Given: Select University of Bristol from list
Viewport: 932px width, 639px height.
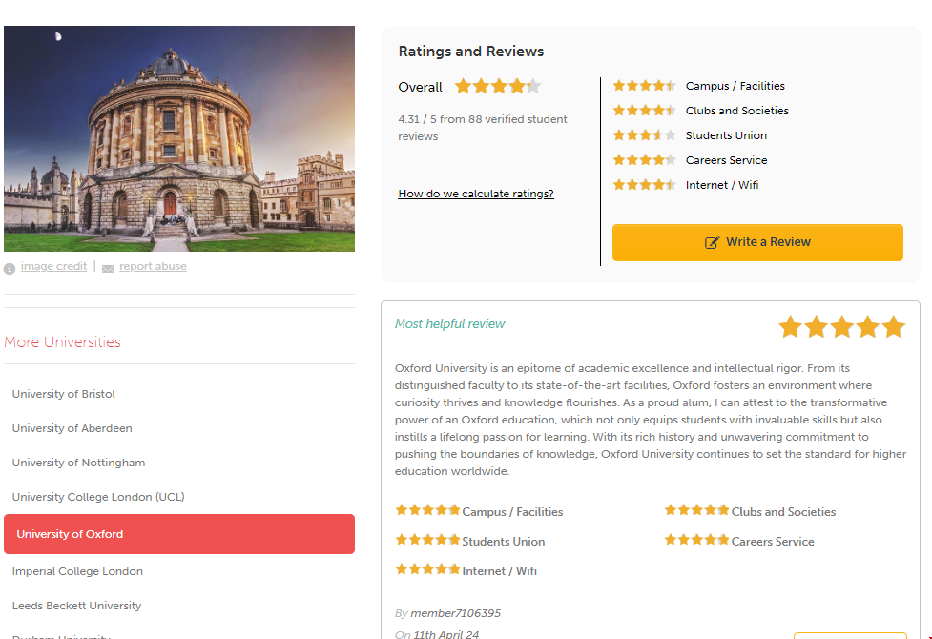Looking at the screenshot, I should [64, 394].
